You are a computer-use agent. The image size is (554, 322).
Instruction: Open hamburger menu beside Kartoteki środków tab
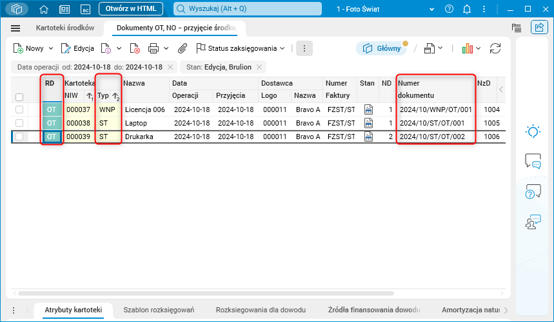coord(15,28)
